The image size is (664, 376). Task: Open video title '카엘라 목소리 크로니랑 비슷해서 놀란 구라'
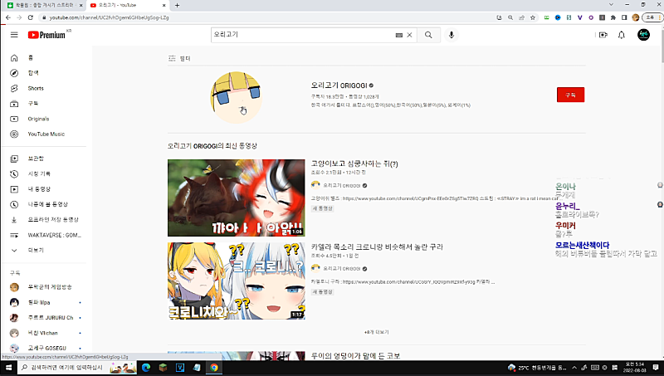pos(377,247)
